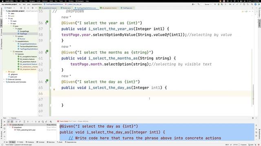Image resolution: width=261 pixels, height=146 pixels.
Task: Click the Run panel settings gear icon
Action: pos(253,118)
